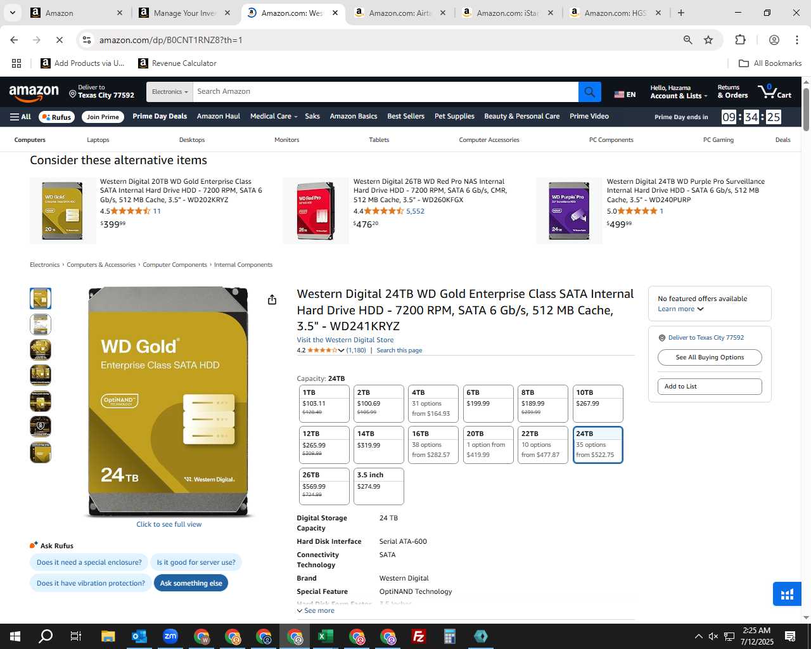This screenshot has width=811, height=649.
Task: Go to Prime Day Deals nav item
Action: coord(160,116)
